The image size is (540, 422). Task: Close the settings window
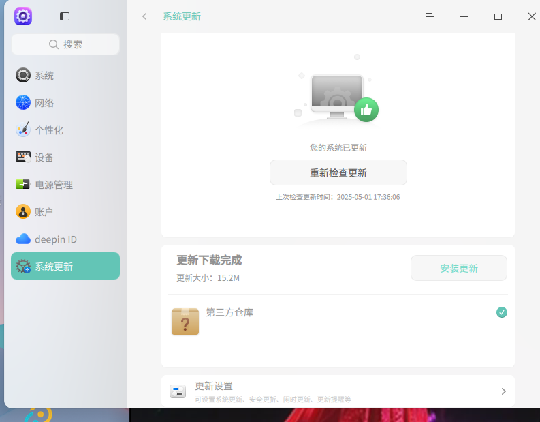pyautogui.click(x=532, y=16)
